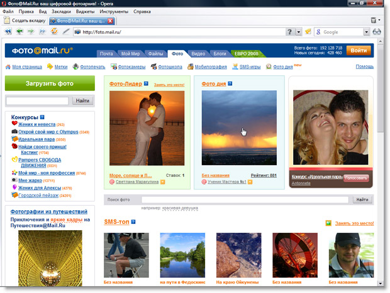This screenshot has width=390, height=293.
Task: Click the Найти button next to Поиск фото
Action: coord(362,200)
